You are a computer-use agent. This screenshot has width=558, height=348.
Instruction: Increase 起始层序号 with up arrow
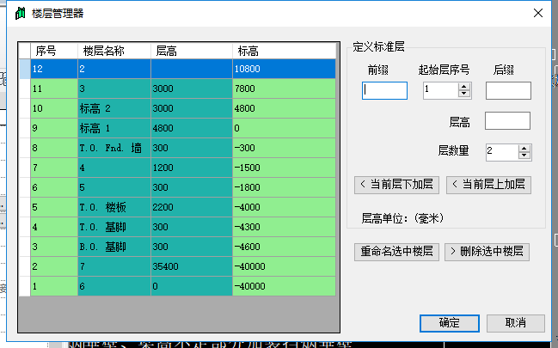coord(464,87)
